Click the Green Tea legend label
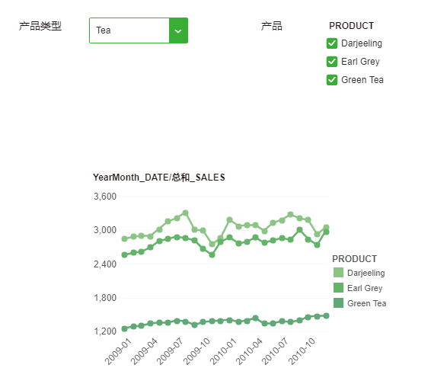 [366, 303]
